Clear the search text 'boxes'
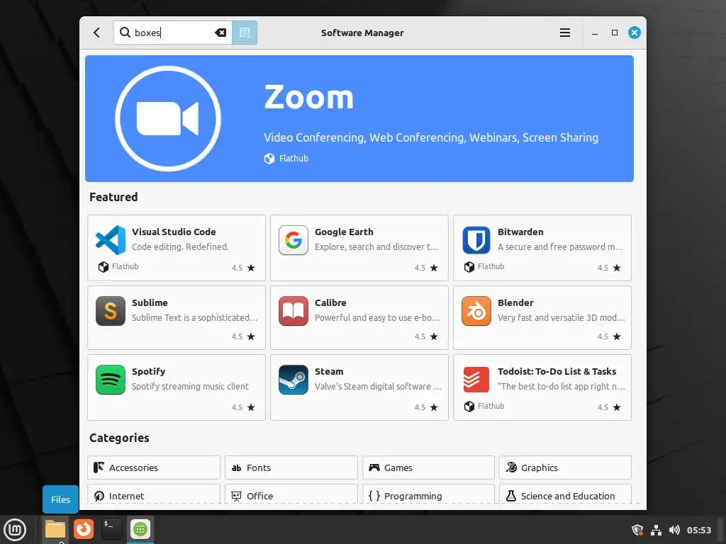The width and height of the screenshot is (726, 544). 220,33
